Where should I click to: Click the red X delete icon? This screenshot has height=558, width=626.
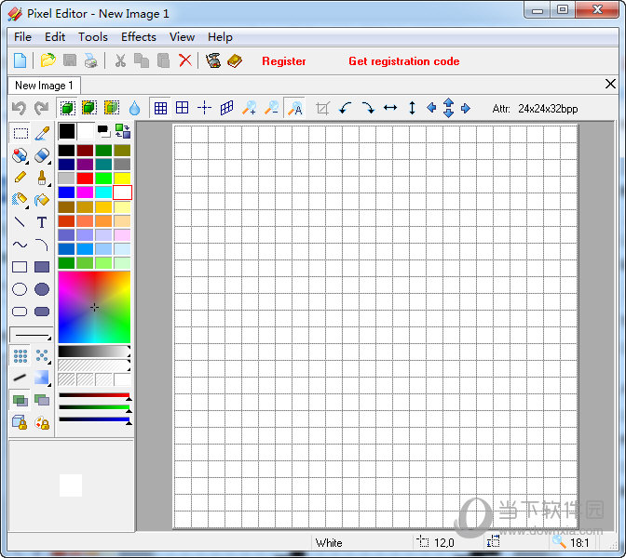[185, 61]
